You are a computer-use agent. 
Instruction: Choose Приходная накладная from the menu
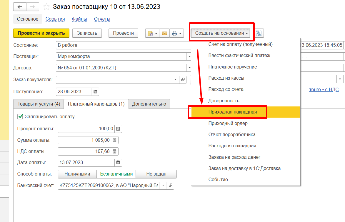[x=232, y=112]
